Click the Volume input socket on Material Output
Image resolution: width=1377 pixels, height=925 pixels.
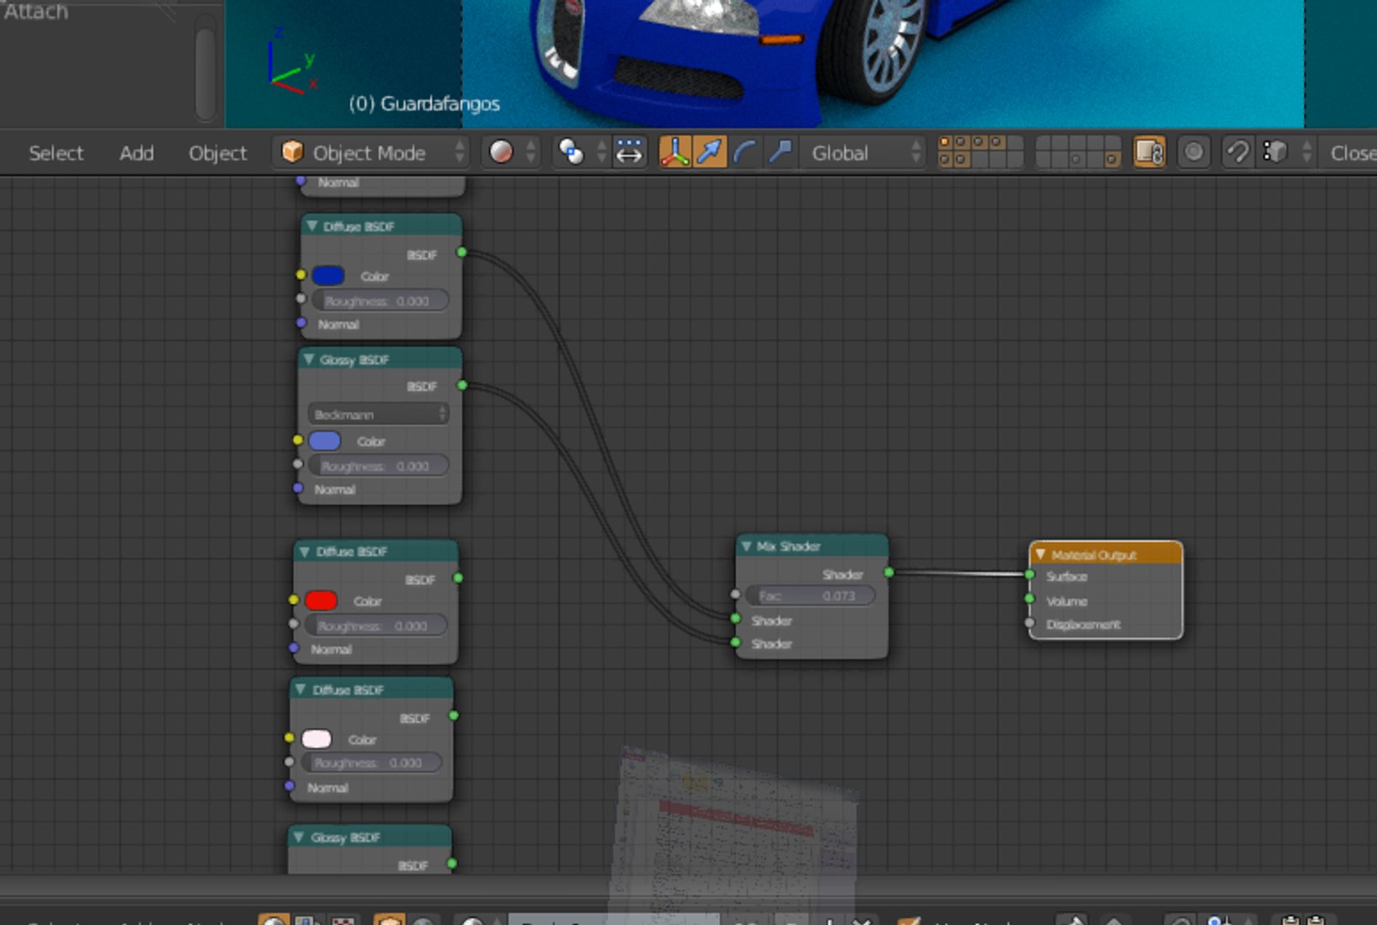pyautogui.click(x=1030, y=599)
